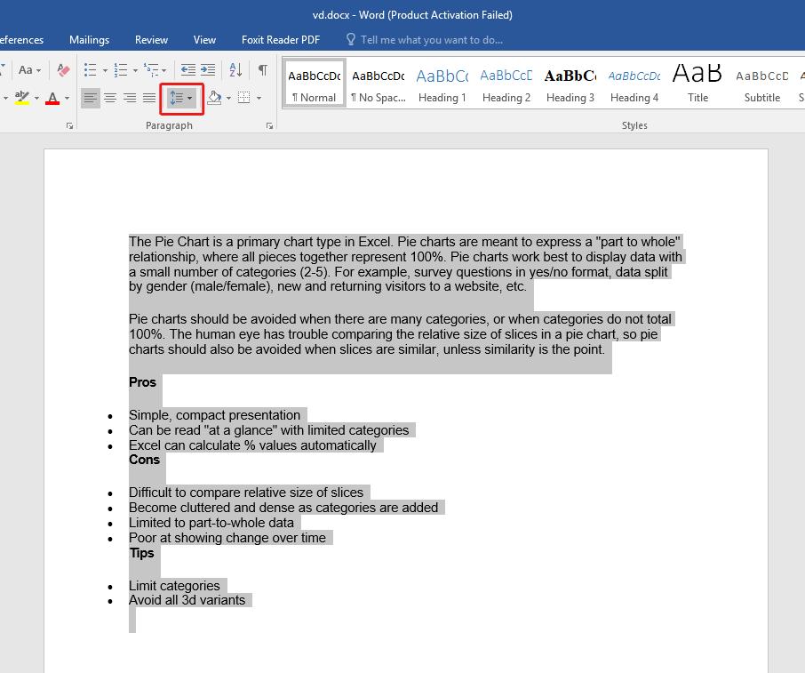Open the Shading color dropdown
Screen dimensions: 805x673
(x=227, y=98)
